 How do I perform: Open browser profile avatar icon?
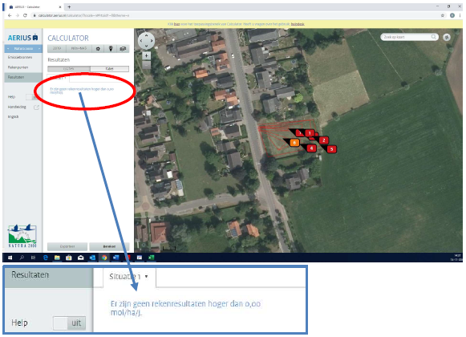click(x=452, y=15)
